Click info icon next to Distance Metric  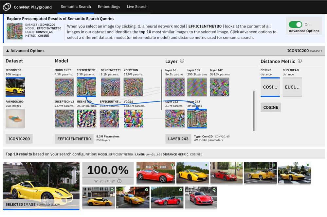300,61
